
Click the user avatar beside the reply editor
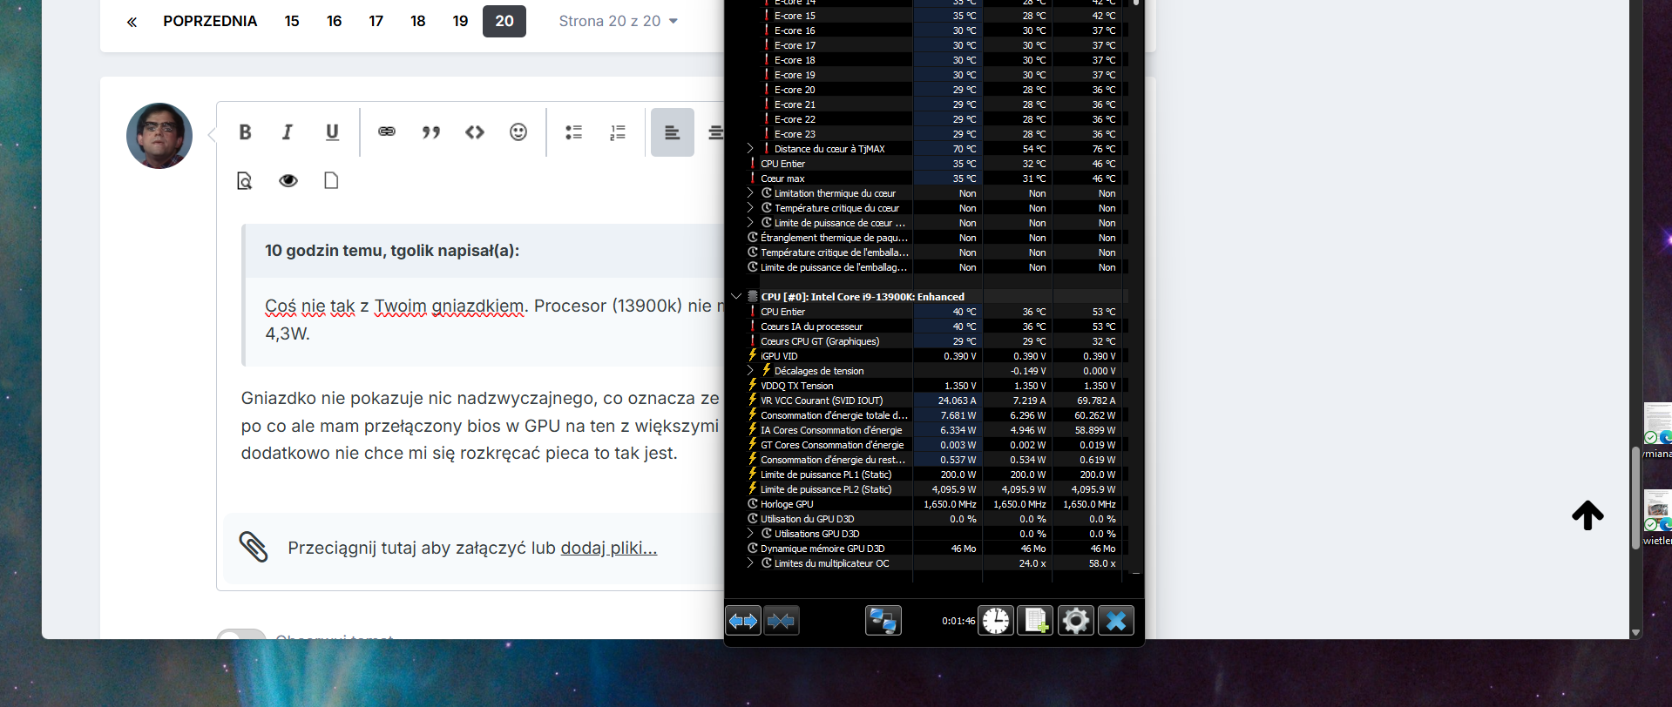159,136
